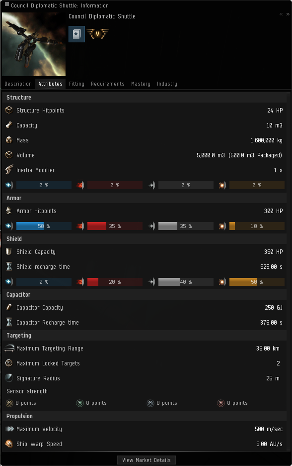The height and width of the screenshot is (466, 292).
Task: Click armor EM resistance 50% bar
Action: pyautogui.click(x=44, y=226)
